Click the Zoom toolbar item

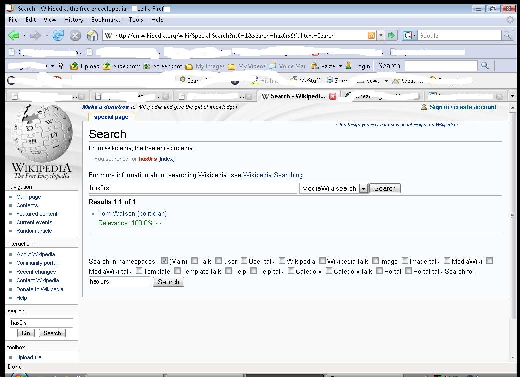[337, 80]
